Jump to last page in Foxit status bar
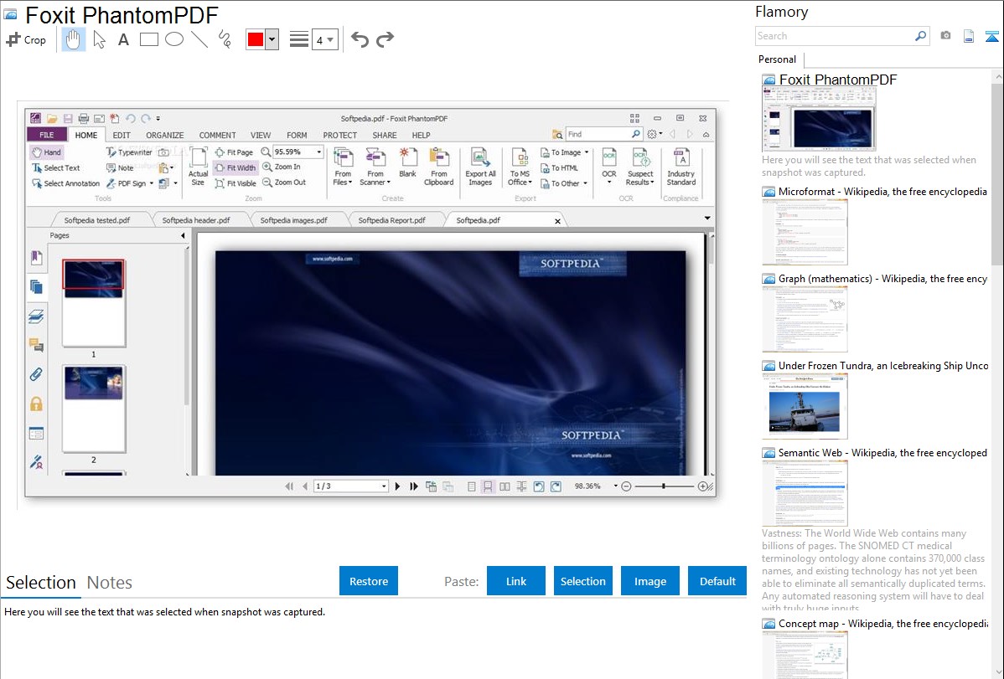Image resolution: width=1004 pixels, height=679 pixels. tap(414, 486)
